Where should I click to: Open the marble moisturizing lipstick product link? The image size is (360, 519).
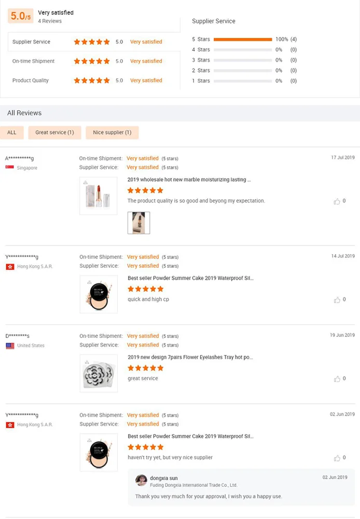point(189,180)
